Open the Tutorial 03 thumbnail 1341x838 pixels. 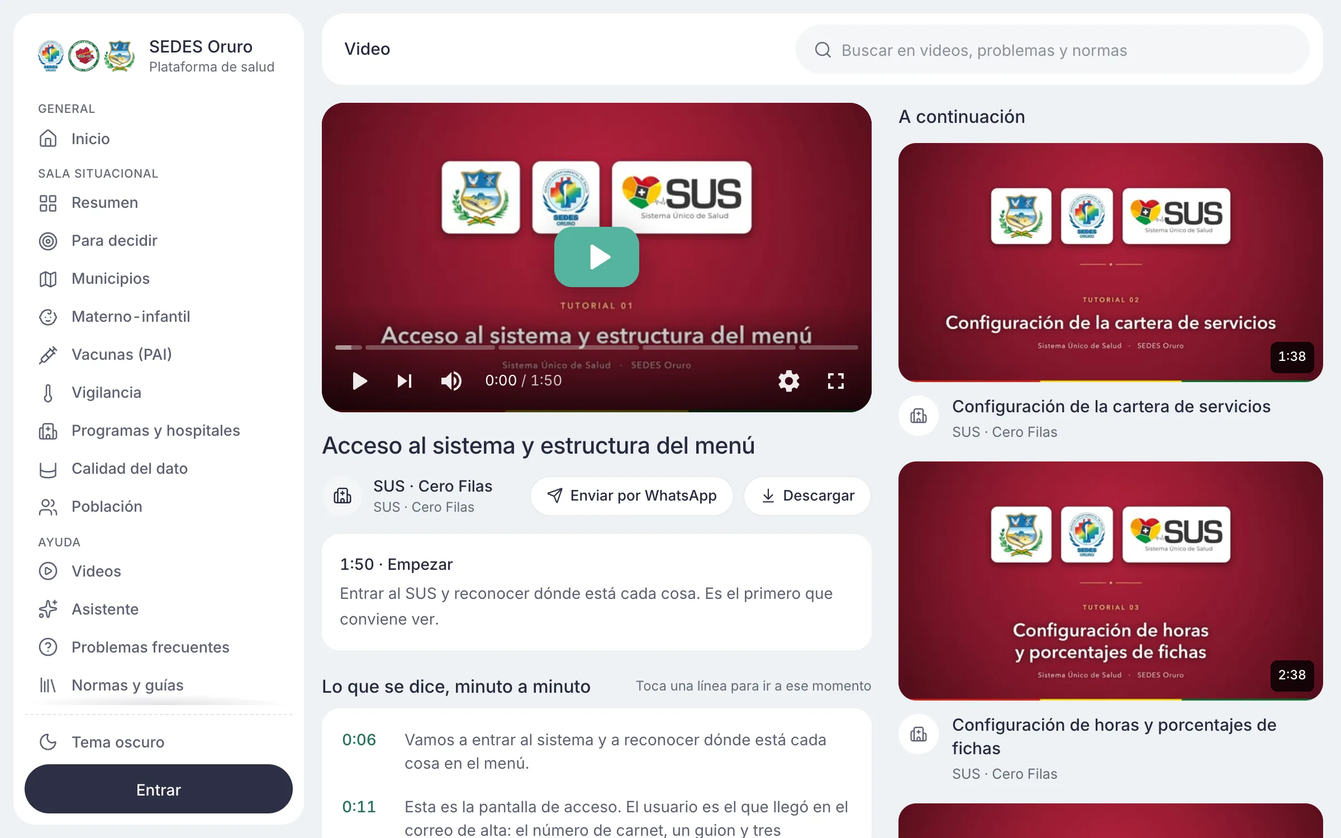click(1111, 581)
